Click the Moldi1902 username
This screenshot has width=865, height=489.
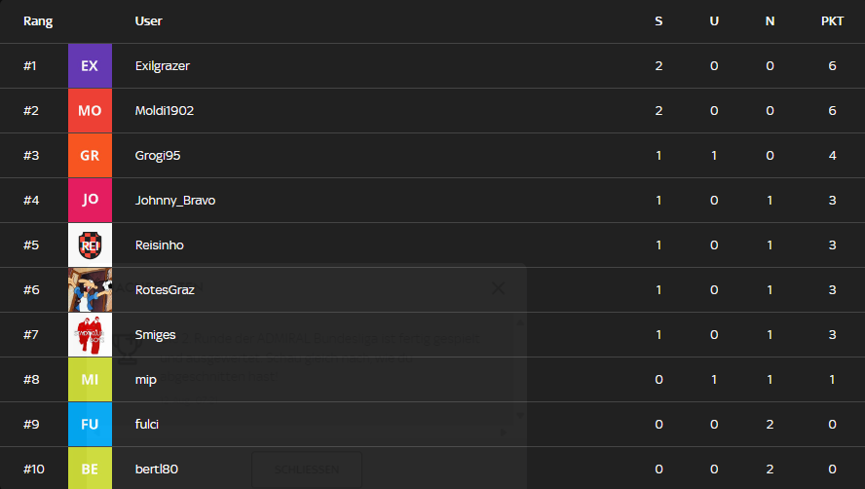tap(165, 110)
